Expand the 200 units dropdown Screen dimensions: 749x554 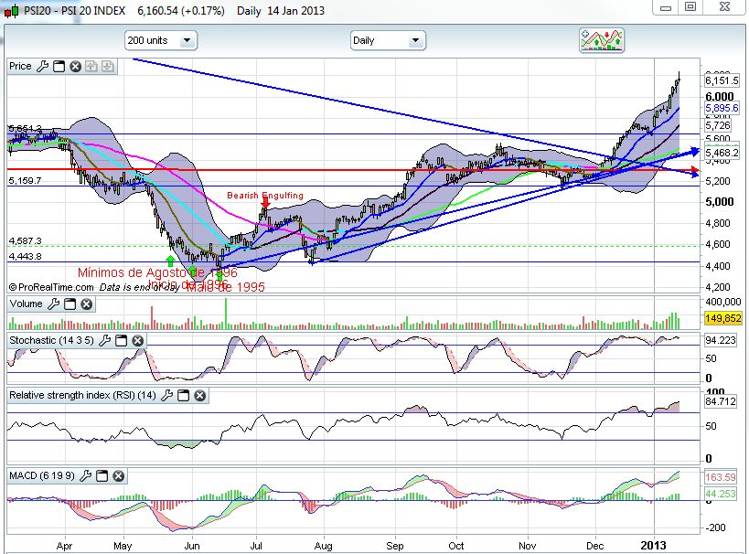(161, 40)
